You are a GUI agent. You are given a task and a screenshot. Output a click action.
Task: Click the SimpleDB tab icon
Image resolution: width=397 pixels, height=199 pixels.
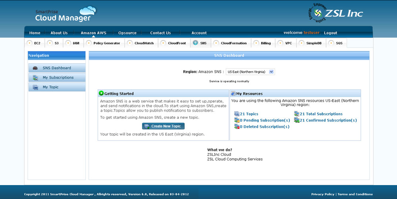coord(302,43)
